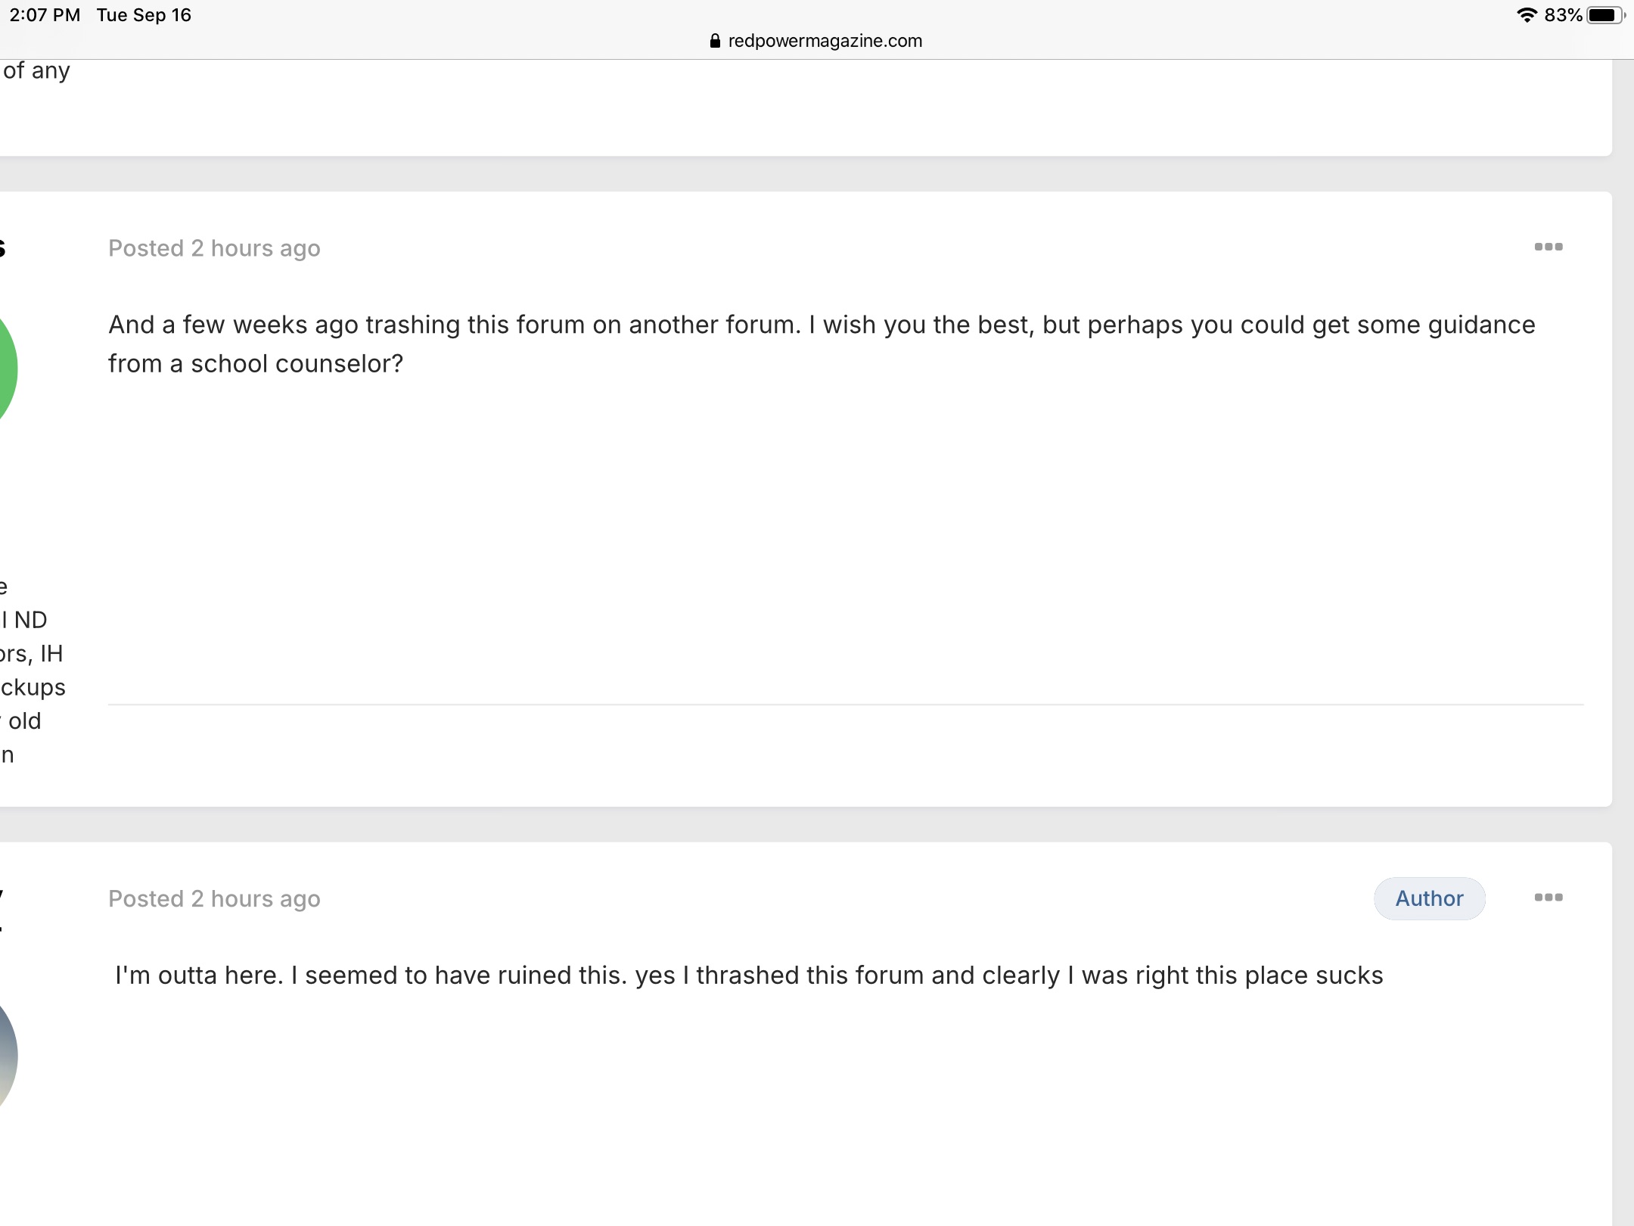Tap the battery icon in the status bar
This screenshot has height=1226, width=1634.
pyautogui.click(x=1605, y=15)
